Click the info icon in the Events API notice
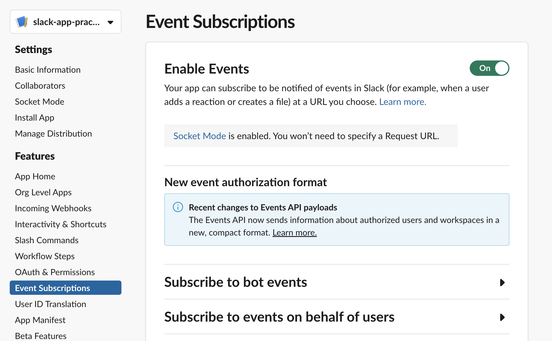The width and height of the screenshot is (552, 341). (x=178, y=207)
